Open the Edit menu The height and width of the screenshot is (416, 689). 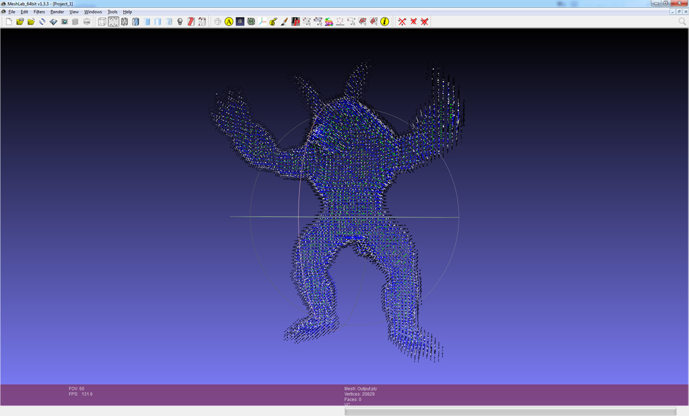pos(24,12)
